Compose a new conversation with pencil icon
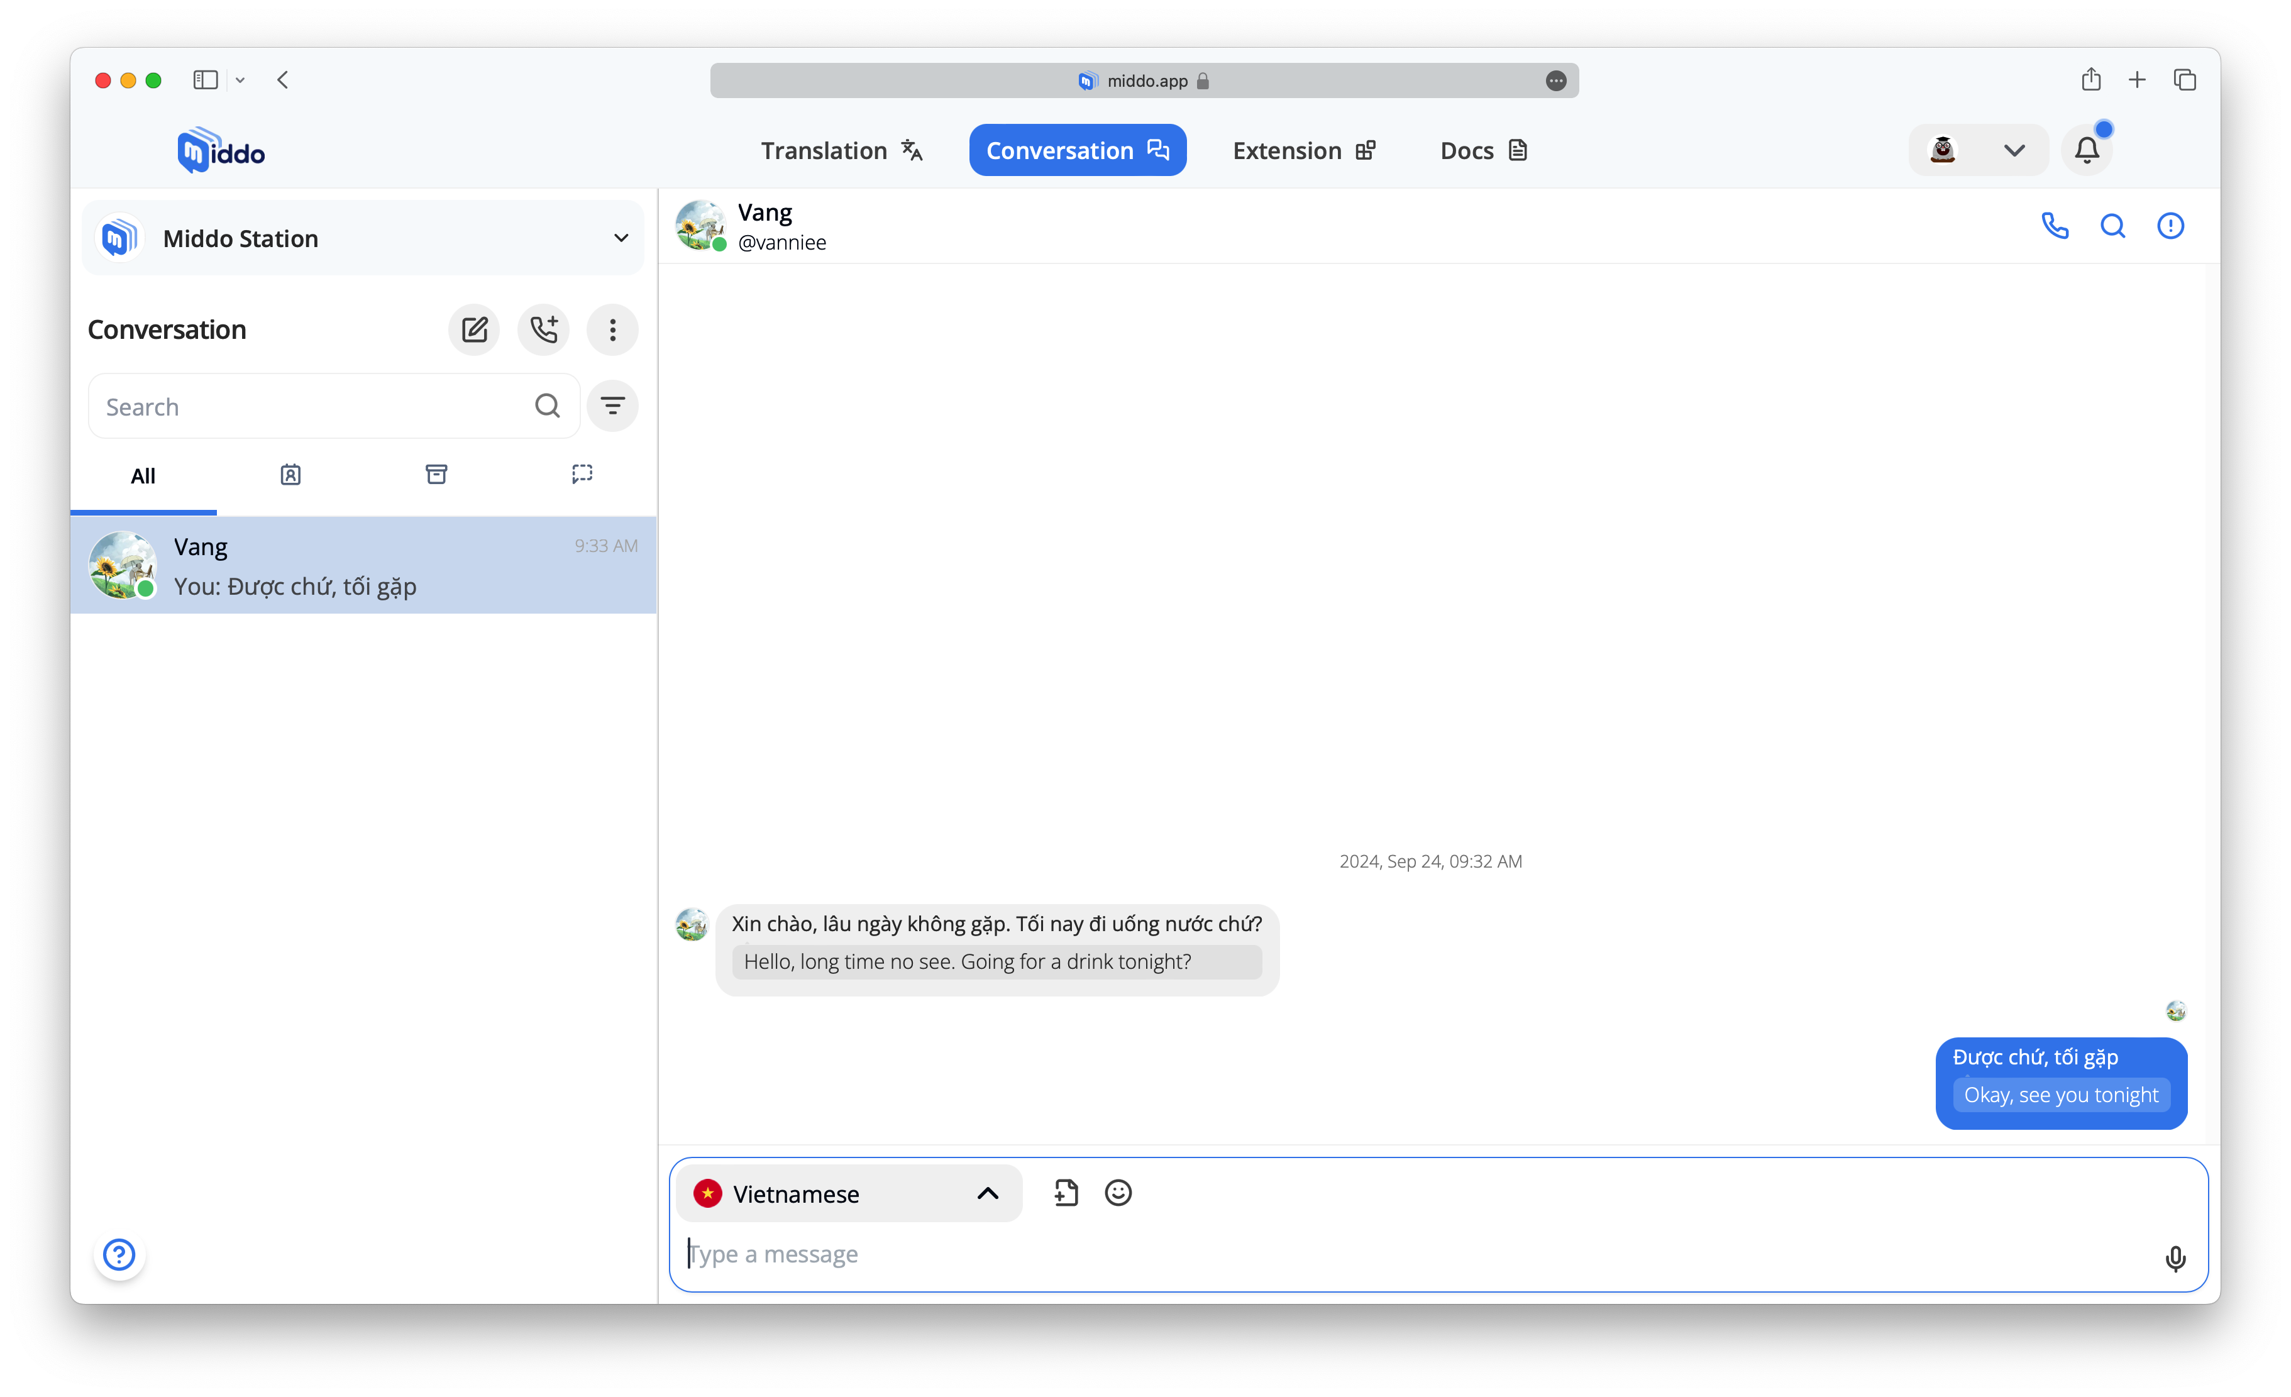This screenshot has width=2291, height=1397. coord(474,329)
